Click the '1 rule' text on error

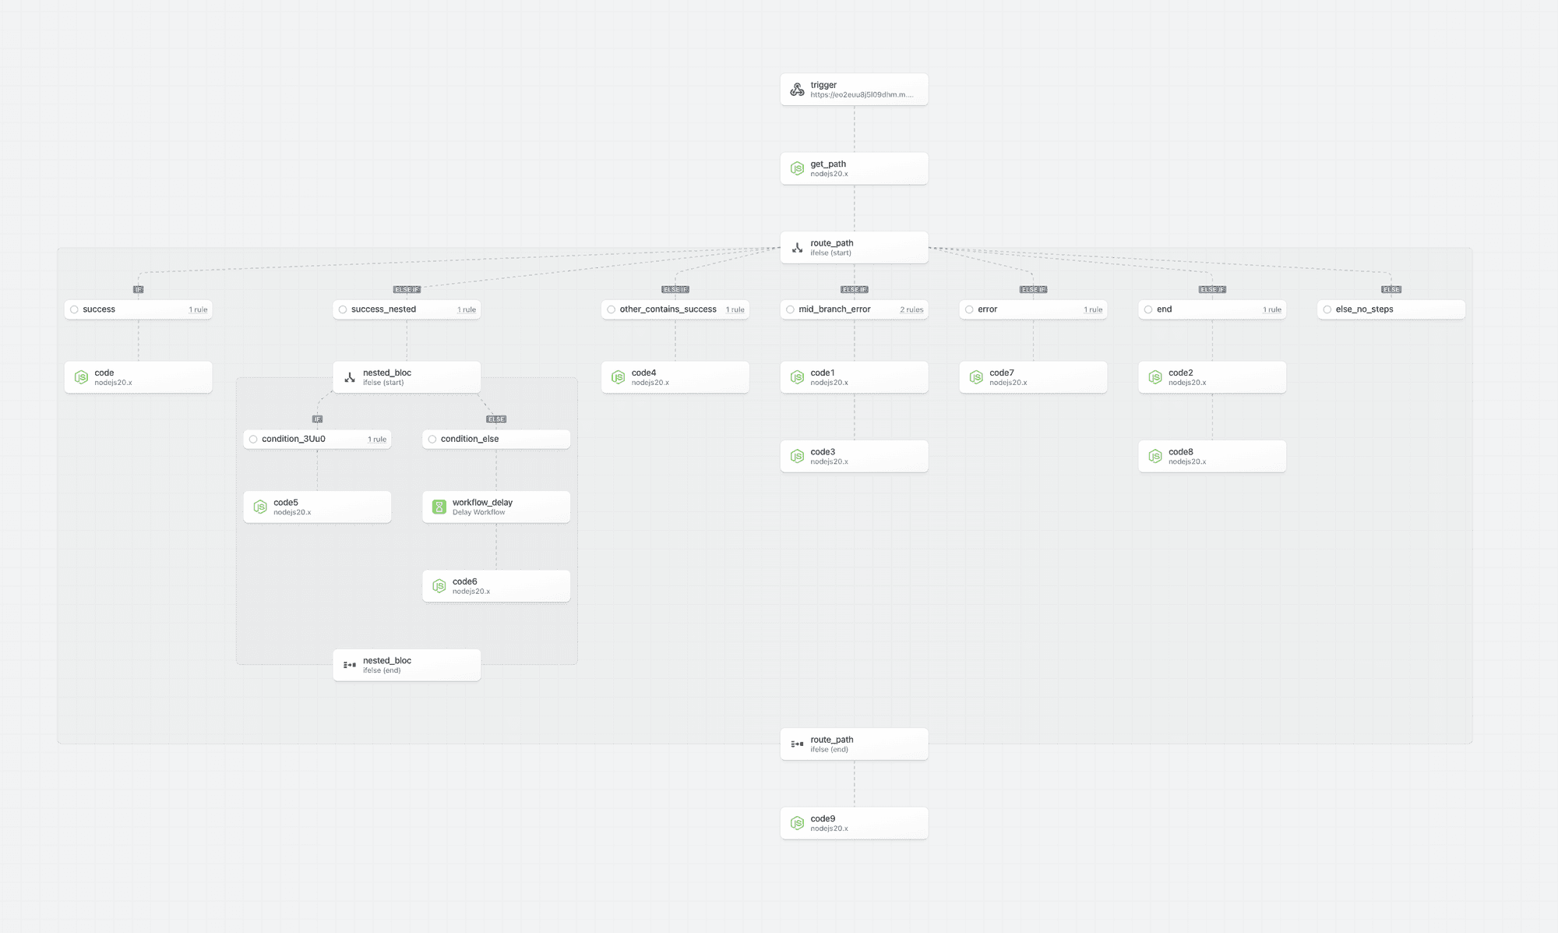pos(1093,310)
